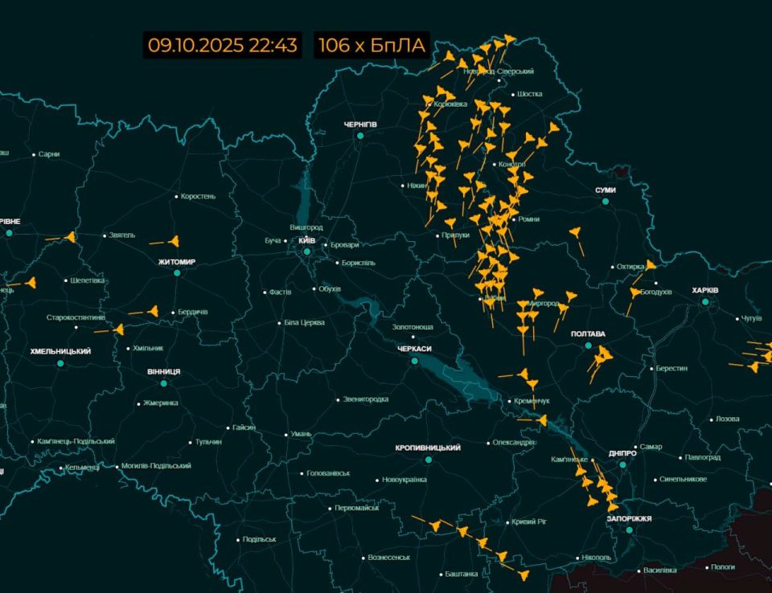Select the drone icon right of Охтирка

point(651,265)
